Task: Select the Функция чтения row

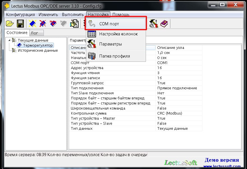Action: pyautogui.click(x=136, y=73)
